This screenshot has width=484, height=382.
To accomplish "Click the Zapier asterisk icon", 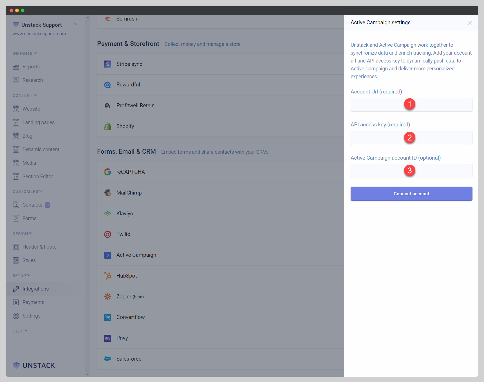I will pos(107,297).
